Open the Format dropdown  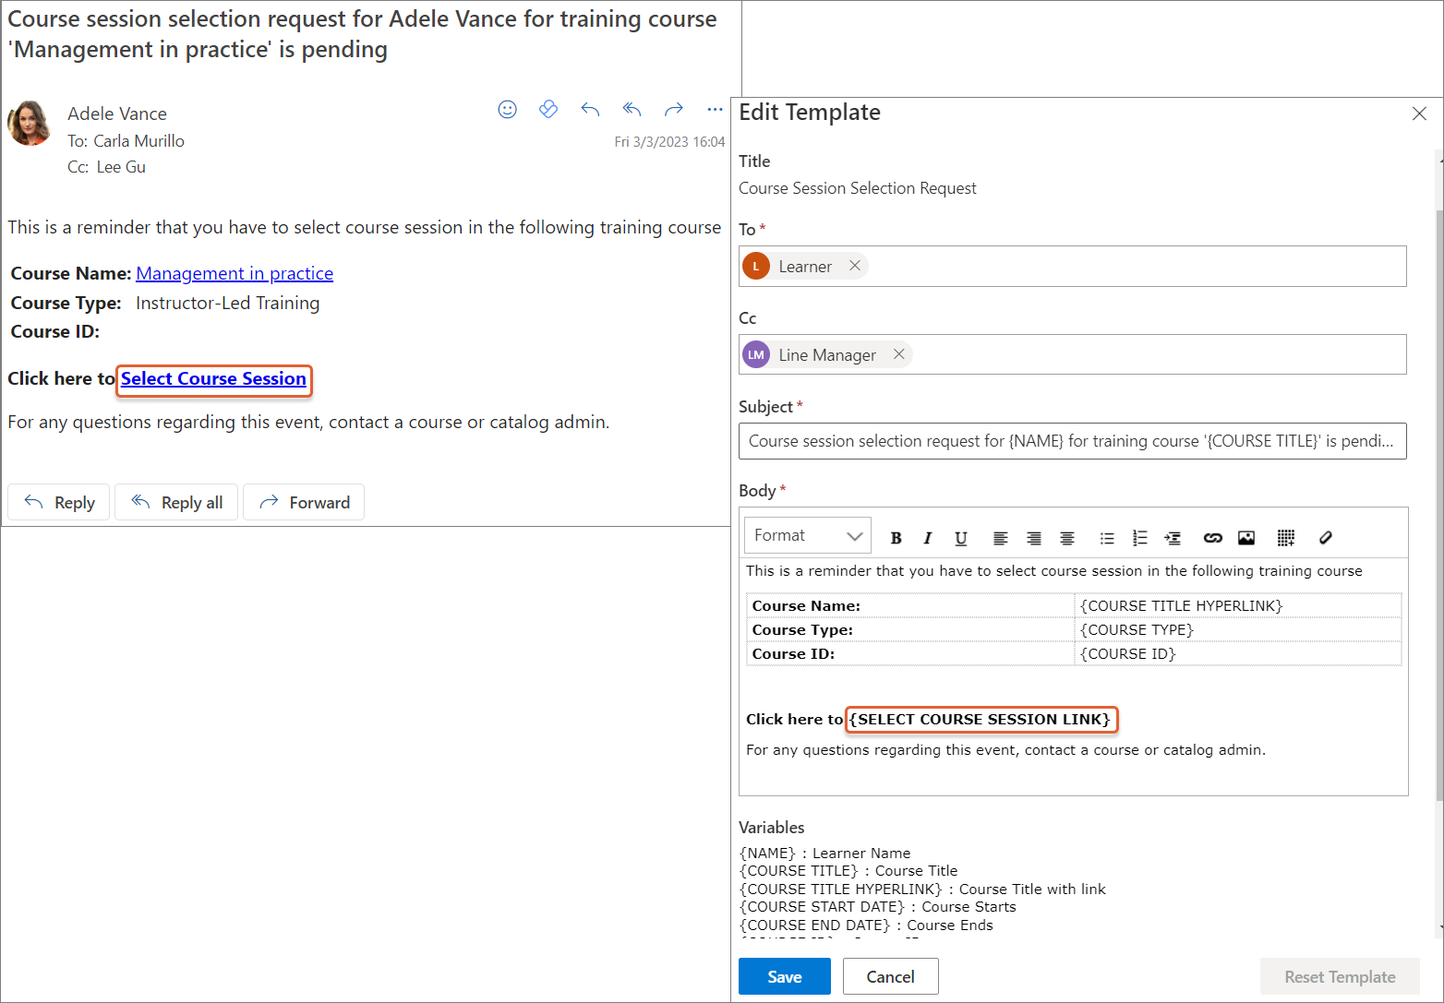click(807, 535)
